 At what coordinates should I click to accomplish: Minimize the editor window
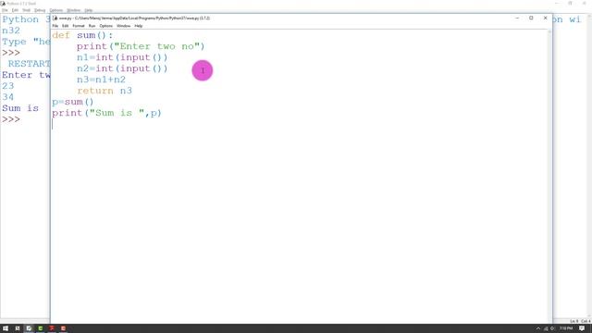[x=517, y=18]
